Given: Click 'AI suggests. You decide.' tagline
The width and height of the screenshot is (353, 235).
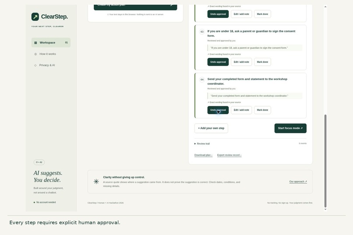Looking at the screenshot, I should [x=48, y=176].
